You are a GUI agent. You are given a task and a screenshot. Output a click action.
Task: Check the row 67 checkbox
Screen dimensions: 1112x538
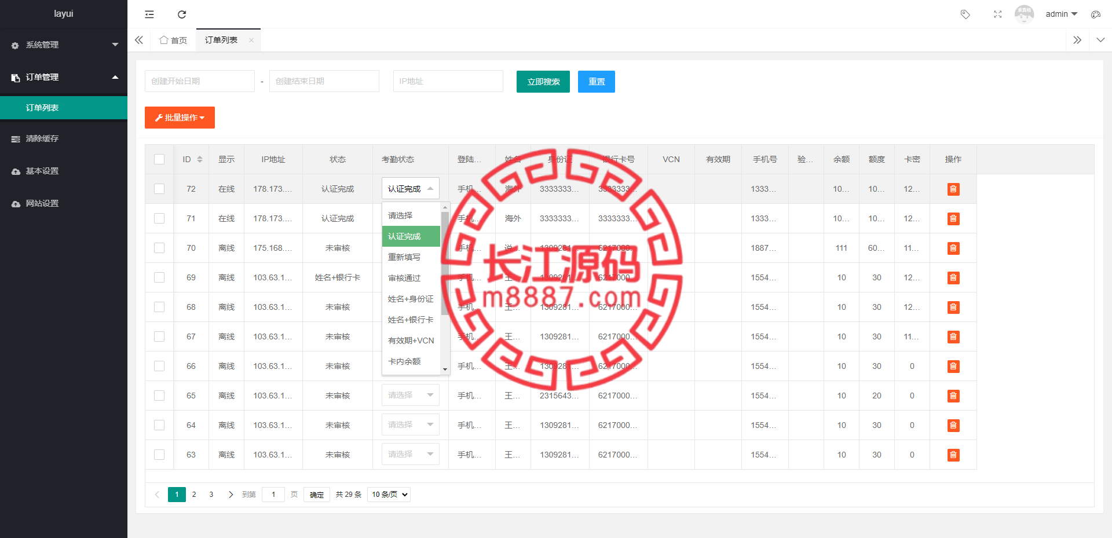[x=159, y=336]
